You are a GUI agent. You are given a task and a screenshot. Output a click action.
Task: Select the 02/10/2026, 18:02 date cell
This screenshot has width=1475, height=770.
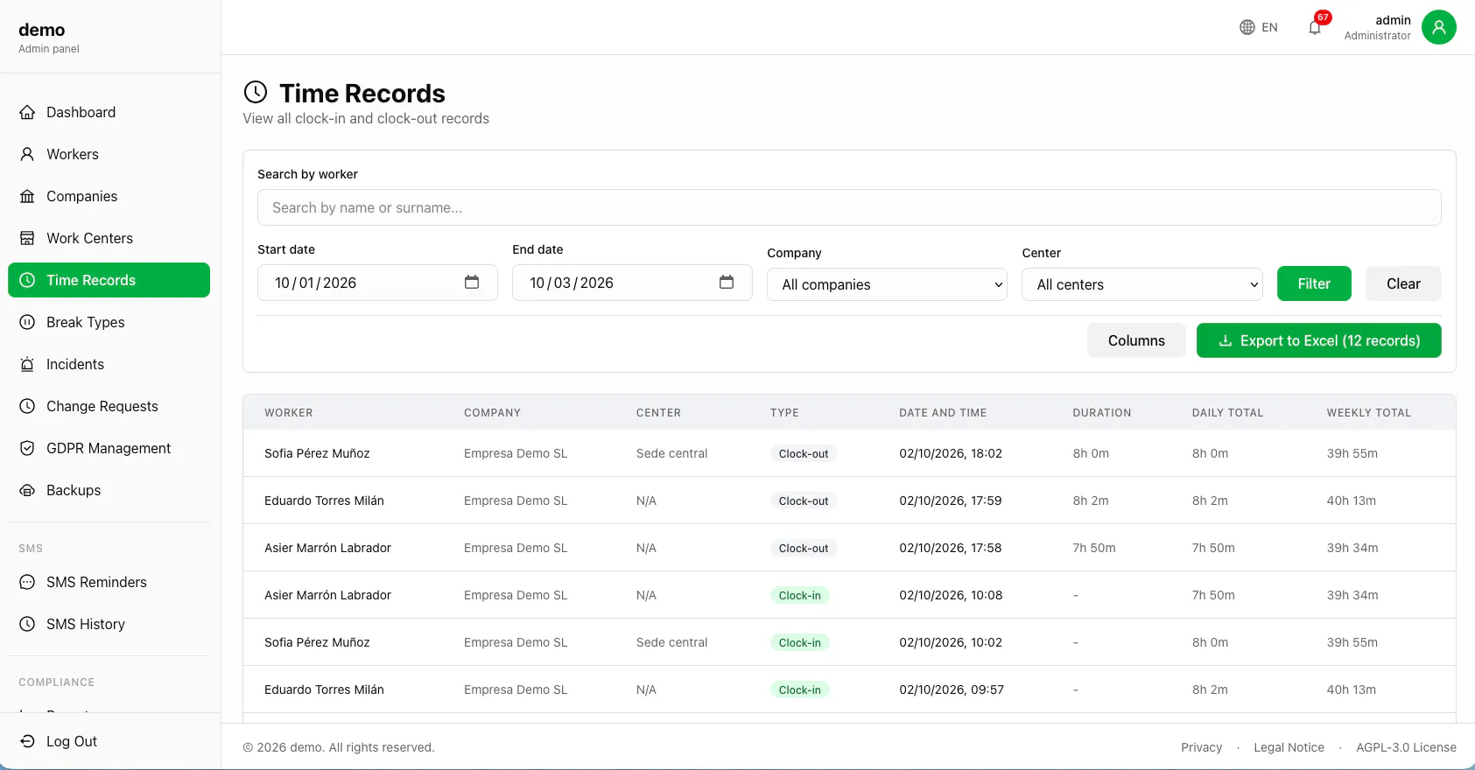click(x=951, y=453)
